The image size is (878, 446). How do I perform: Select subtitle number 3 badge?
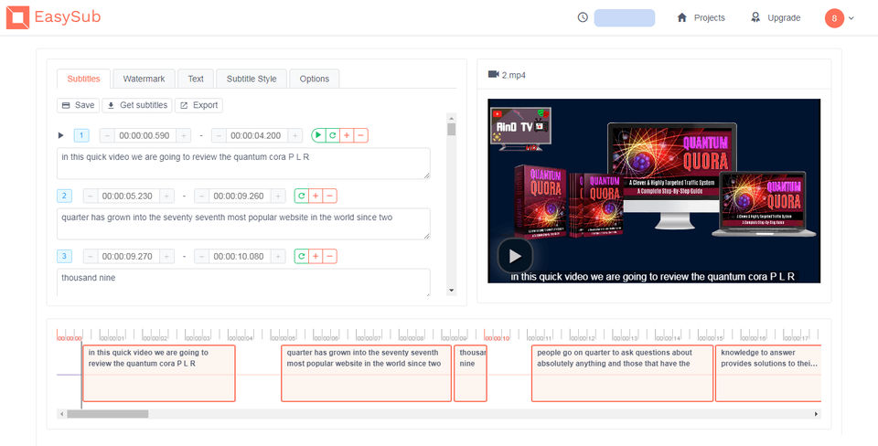(x=64, y=256)
